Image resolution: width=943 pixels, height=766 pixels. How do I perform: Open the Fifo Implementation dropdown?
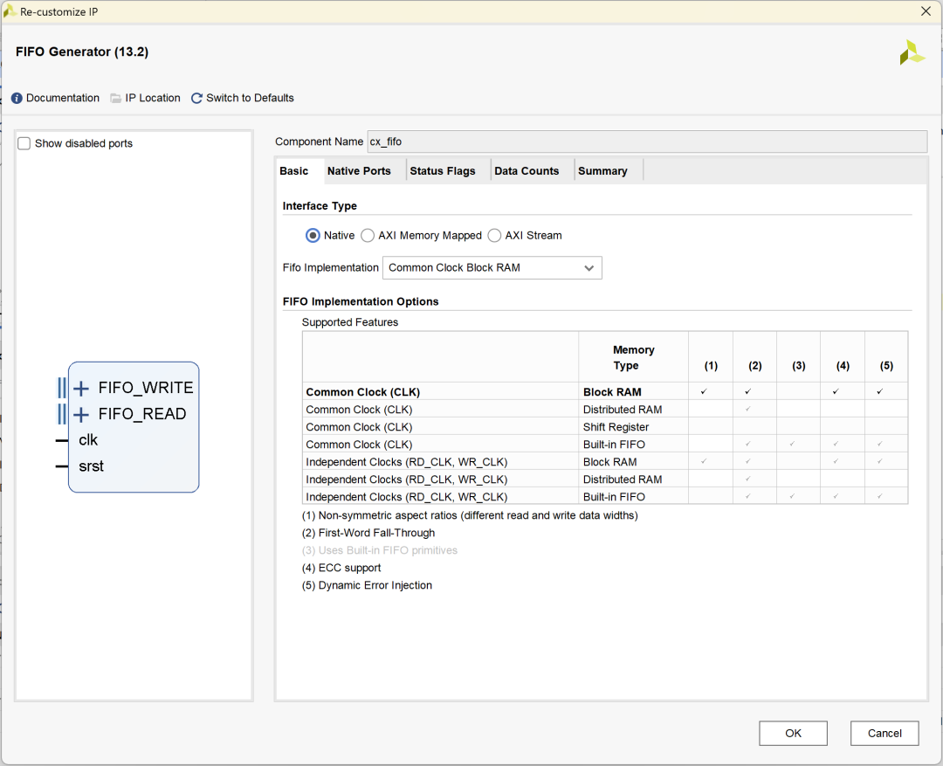pyautogui.click(x=492, y=268)
